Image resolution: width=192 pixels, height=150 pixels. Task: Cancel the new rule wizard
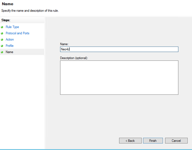[176, 141]
